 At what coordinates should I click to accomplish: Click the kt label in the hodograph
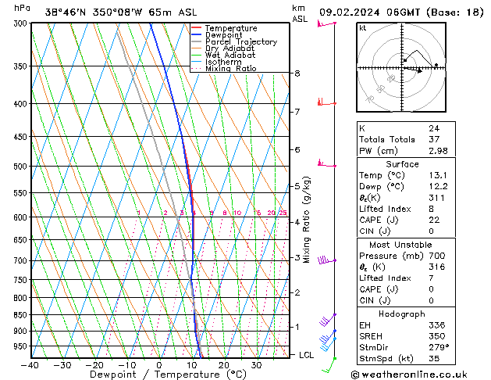pyautogui.click(x=363, y=28)
